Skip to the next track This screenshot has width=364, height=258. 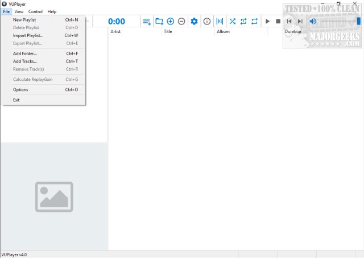click(300, 22)
